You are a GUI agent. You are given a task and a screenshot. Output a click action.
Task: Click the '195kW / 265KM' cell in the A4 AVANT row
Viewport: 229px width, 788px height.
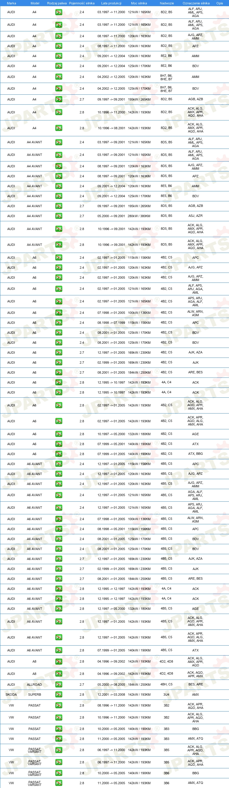tap(139, 206)
